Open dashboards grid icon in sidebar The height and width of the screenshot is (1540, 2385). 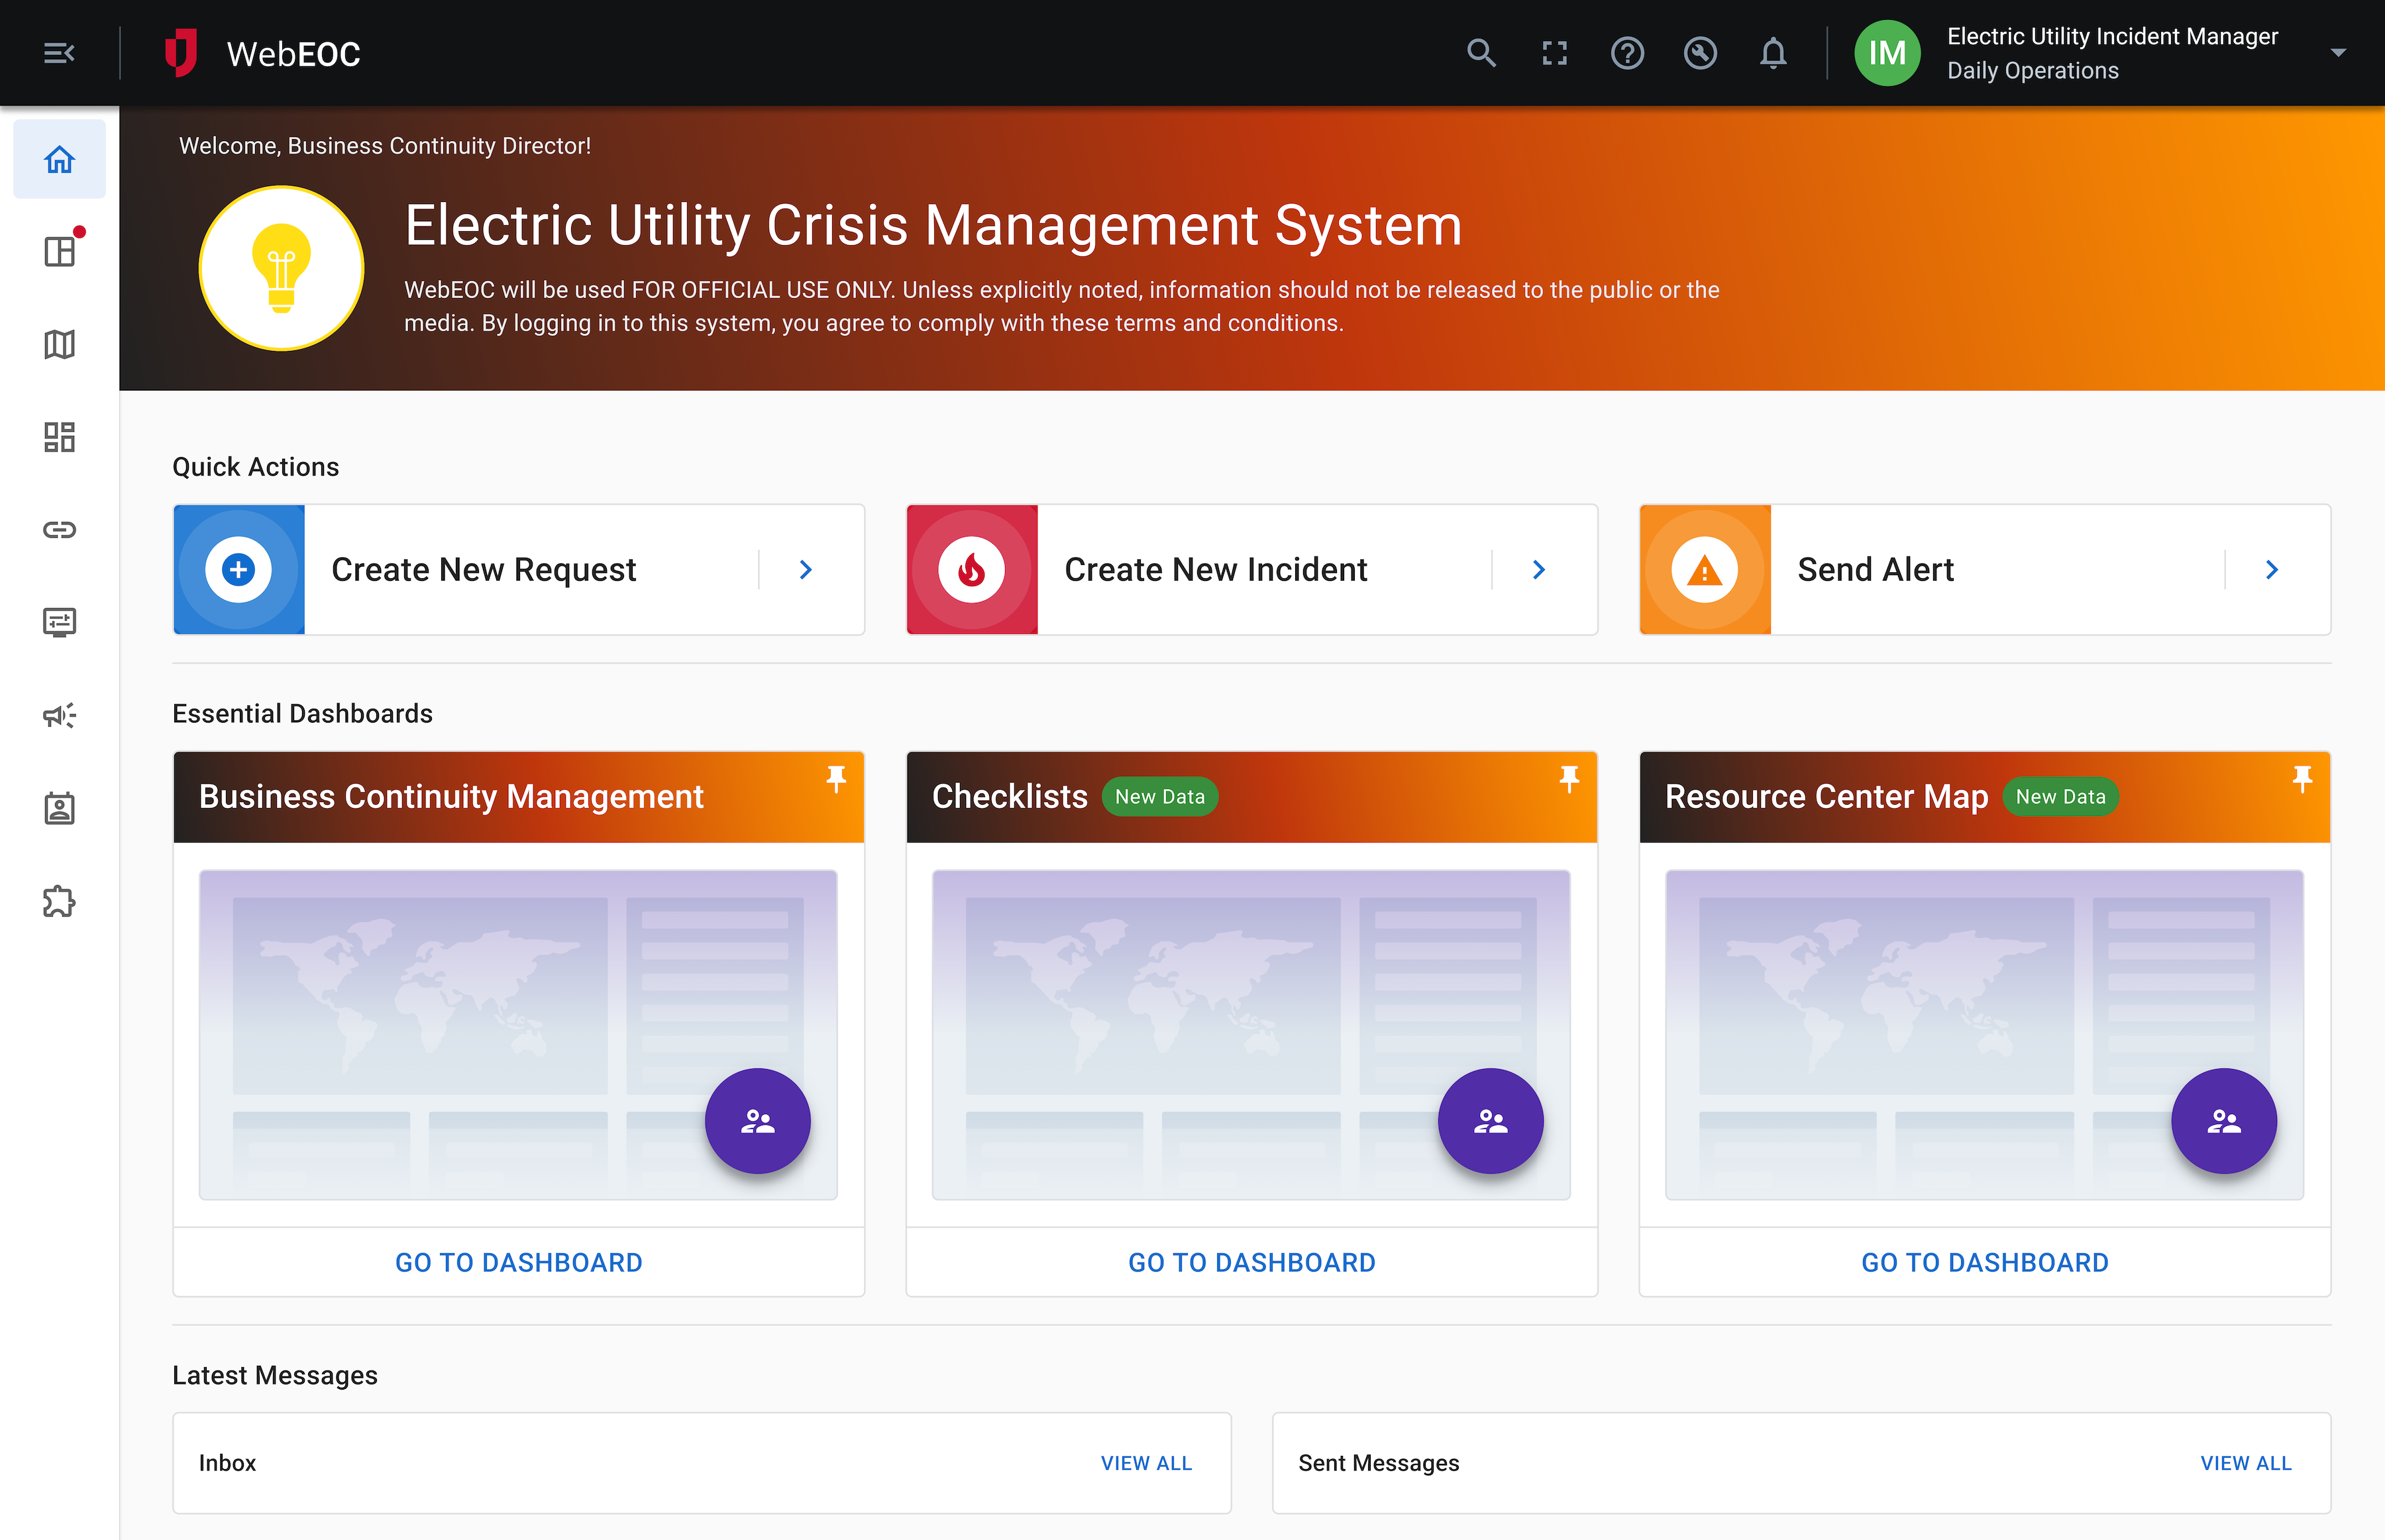[59, 437]
